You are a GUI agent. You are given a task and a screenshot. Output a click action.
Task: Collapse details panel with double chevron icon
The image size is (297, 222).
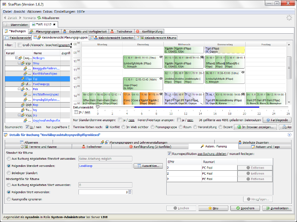tap(289, 135)
